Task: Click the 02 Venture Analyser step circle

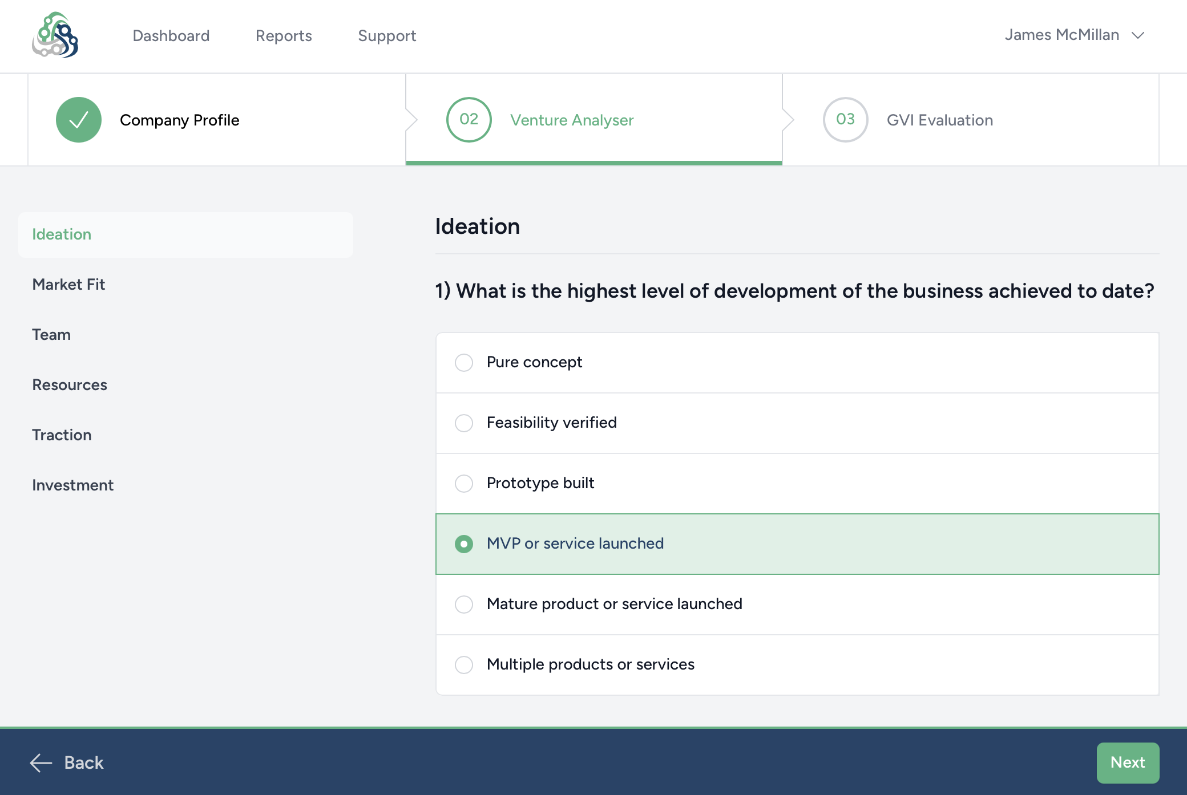Action: pos(468,120)
